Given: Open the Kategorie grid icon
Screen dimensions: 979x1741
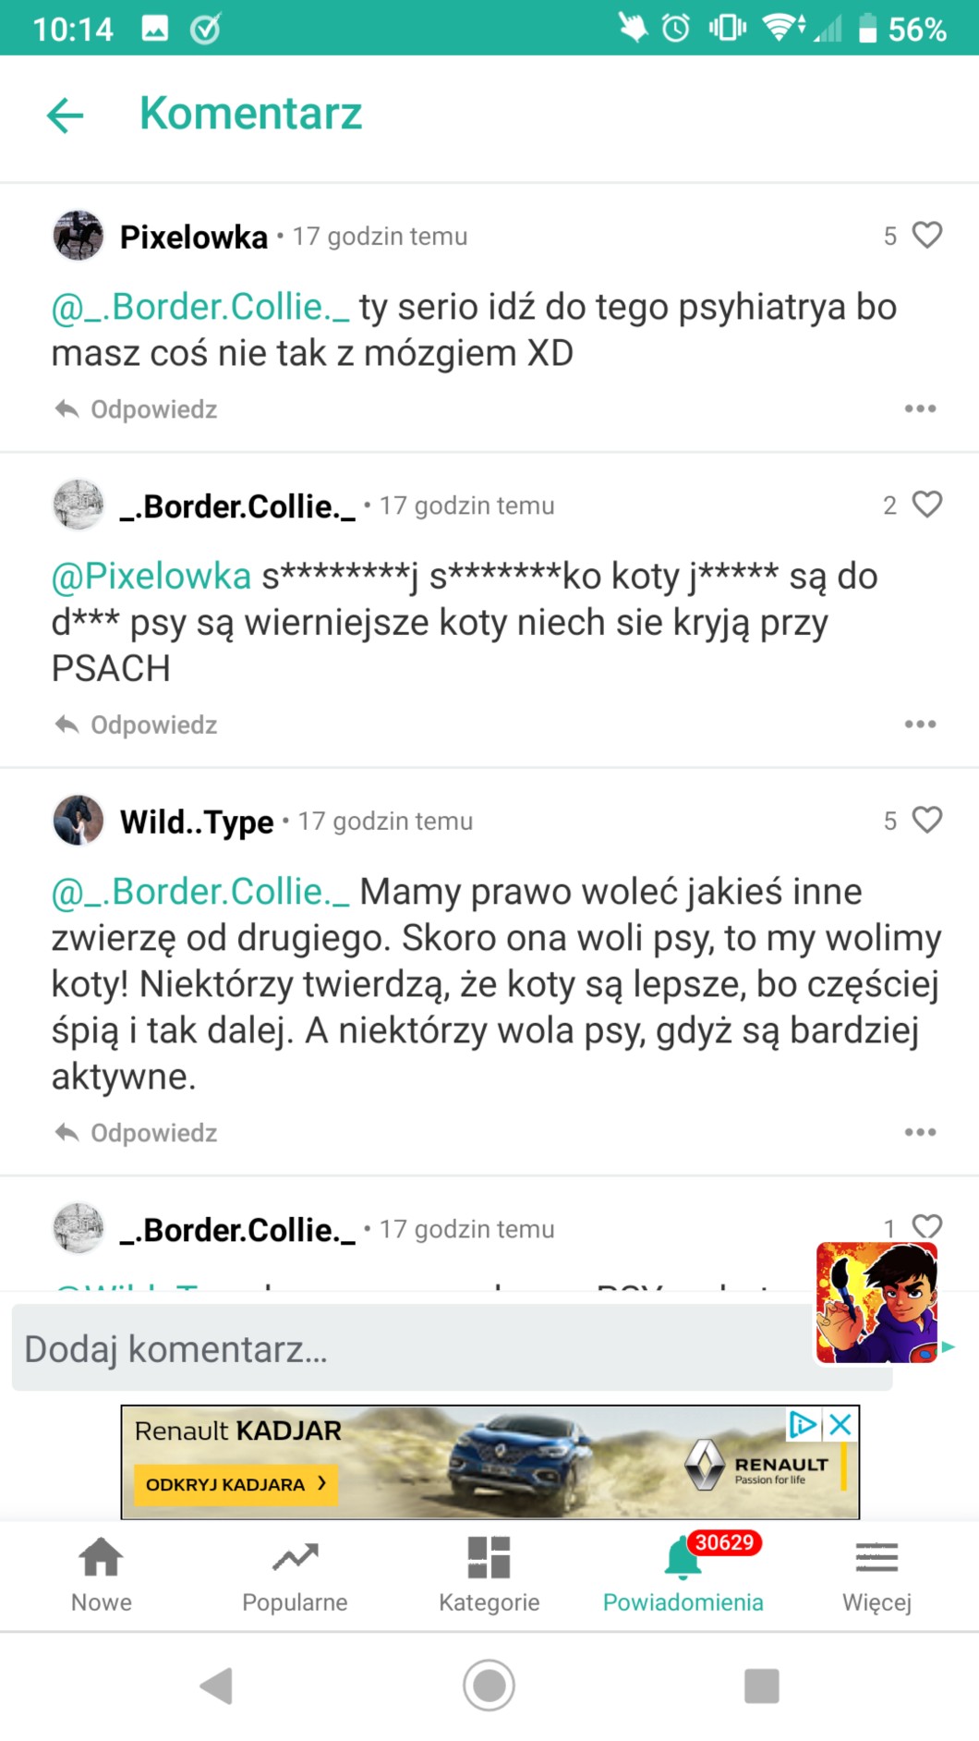Looking at the screenshot, I should pos(489,1575).
